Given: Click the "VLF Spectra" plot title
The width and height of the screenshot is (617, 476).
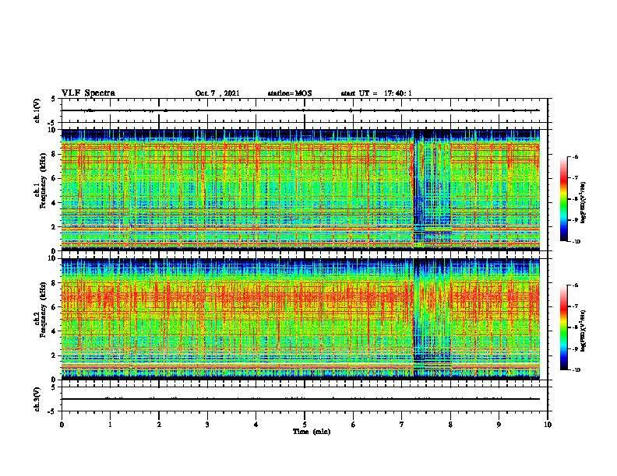Looking at the screenshot, I should tap(88, 93).
